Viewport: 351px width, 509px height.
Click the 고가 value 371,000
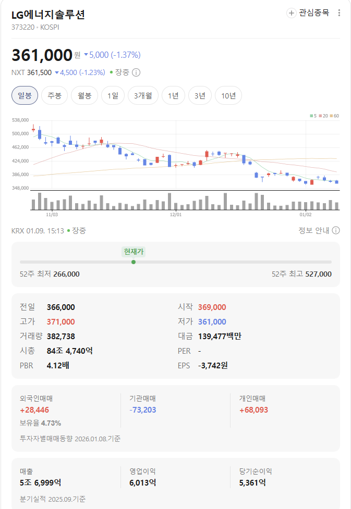click(61, 321)
